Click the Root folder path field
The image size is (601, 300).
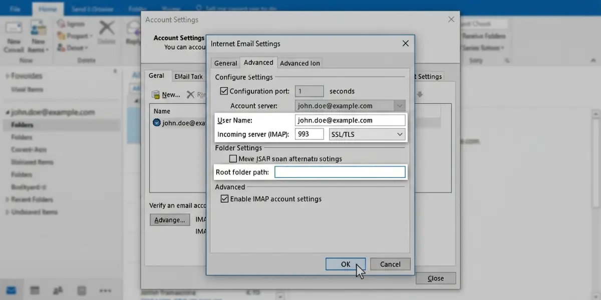click(340, 172)
